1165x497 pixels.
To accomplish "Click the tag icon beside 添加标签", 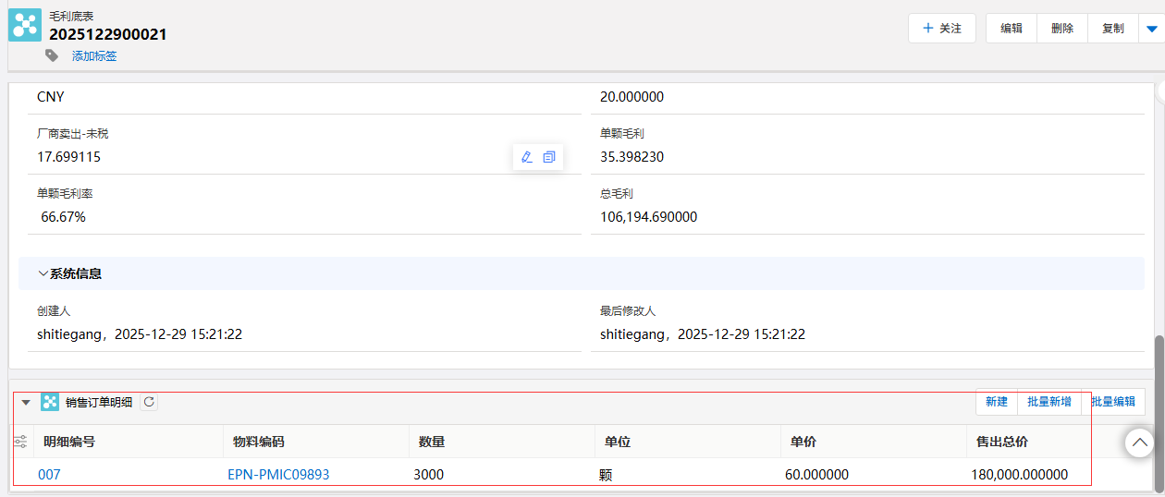I will [52, 55].
